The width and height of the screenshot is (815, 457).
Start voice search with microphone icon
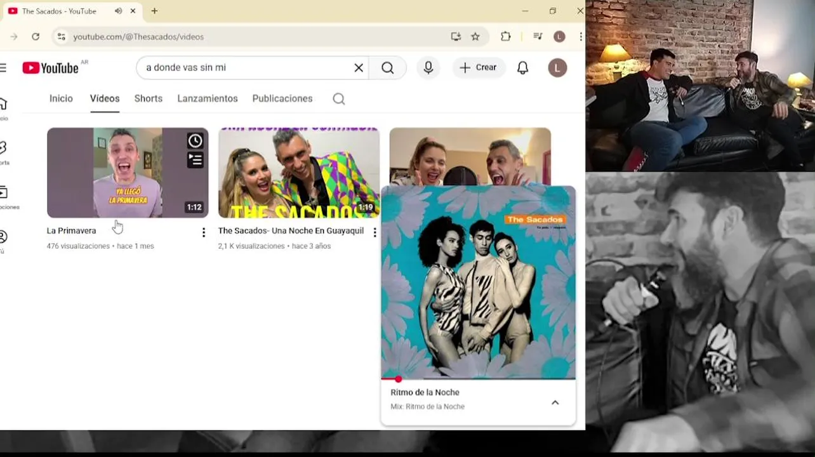tap(428, 68)
